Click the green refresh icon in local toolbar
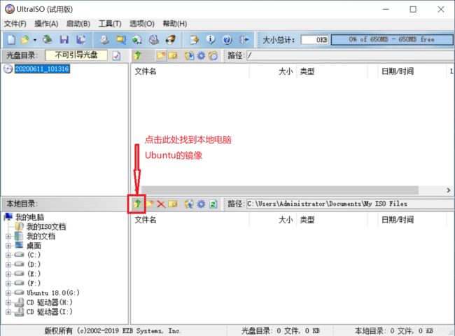 [213, 204]
